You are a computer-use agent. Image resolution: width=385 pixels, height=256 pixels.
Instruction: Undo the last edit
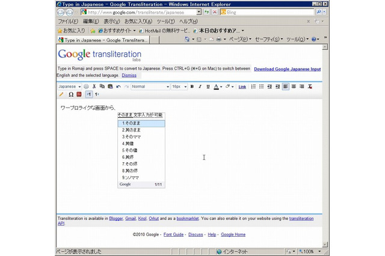coord(119,87)
